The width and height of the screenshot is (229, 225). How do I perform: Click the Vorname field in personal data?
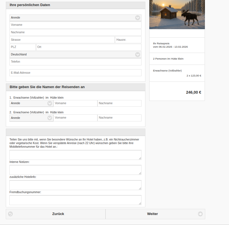[x=75, y=25]
